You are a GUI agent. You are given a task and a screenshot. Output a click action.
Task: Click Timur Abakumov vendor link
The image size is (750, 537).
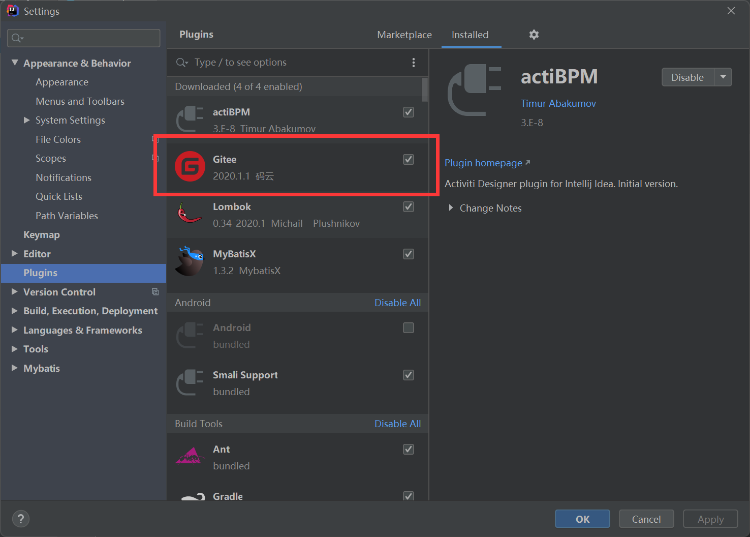(x=558, y=103)
